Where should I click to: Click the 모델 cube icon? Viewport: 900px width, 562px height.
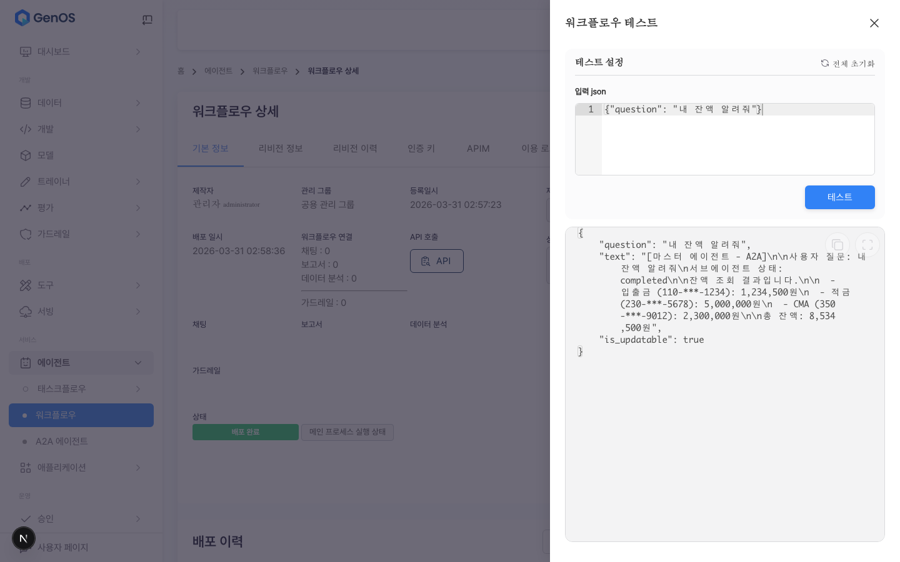(x=26, y=155)
